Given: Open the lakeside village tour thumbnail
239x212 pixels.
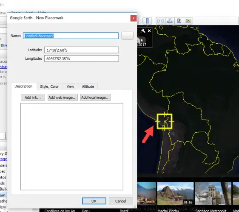Looking at the screenshot, I should (146, 193).
